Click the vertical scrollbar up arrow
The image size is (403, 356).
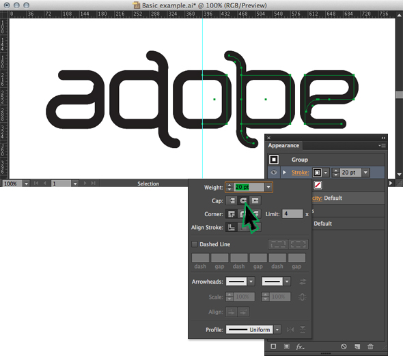point(399,16)
